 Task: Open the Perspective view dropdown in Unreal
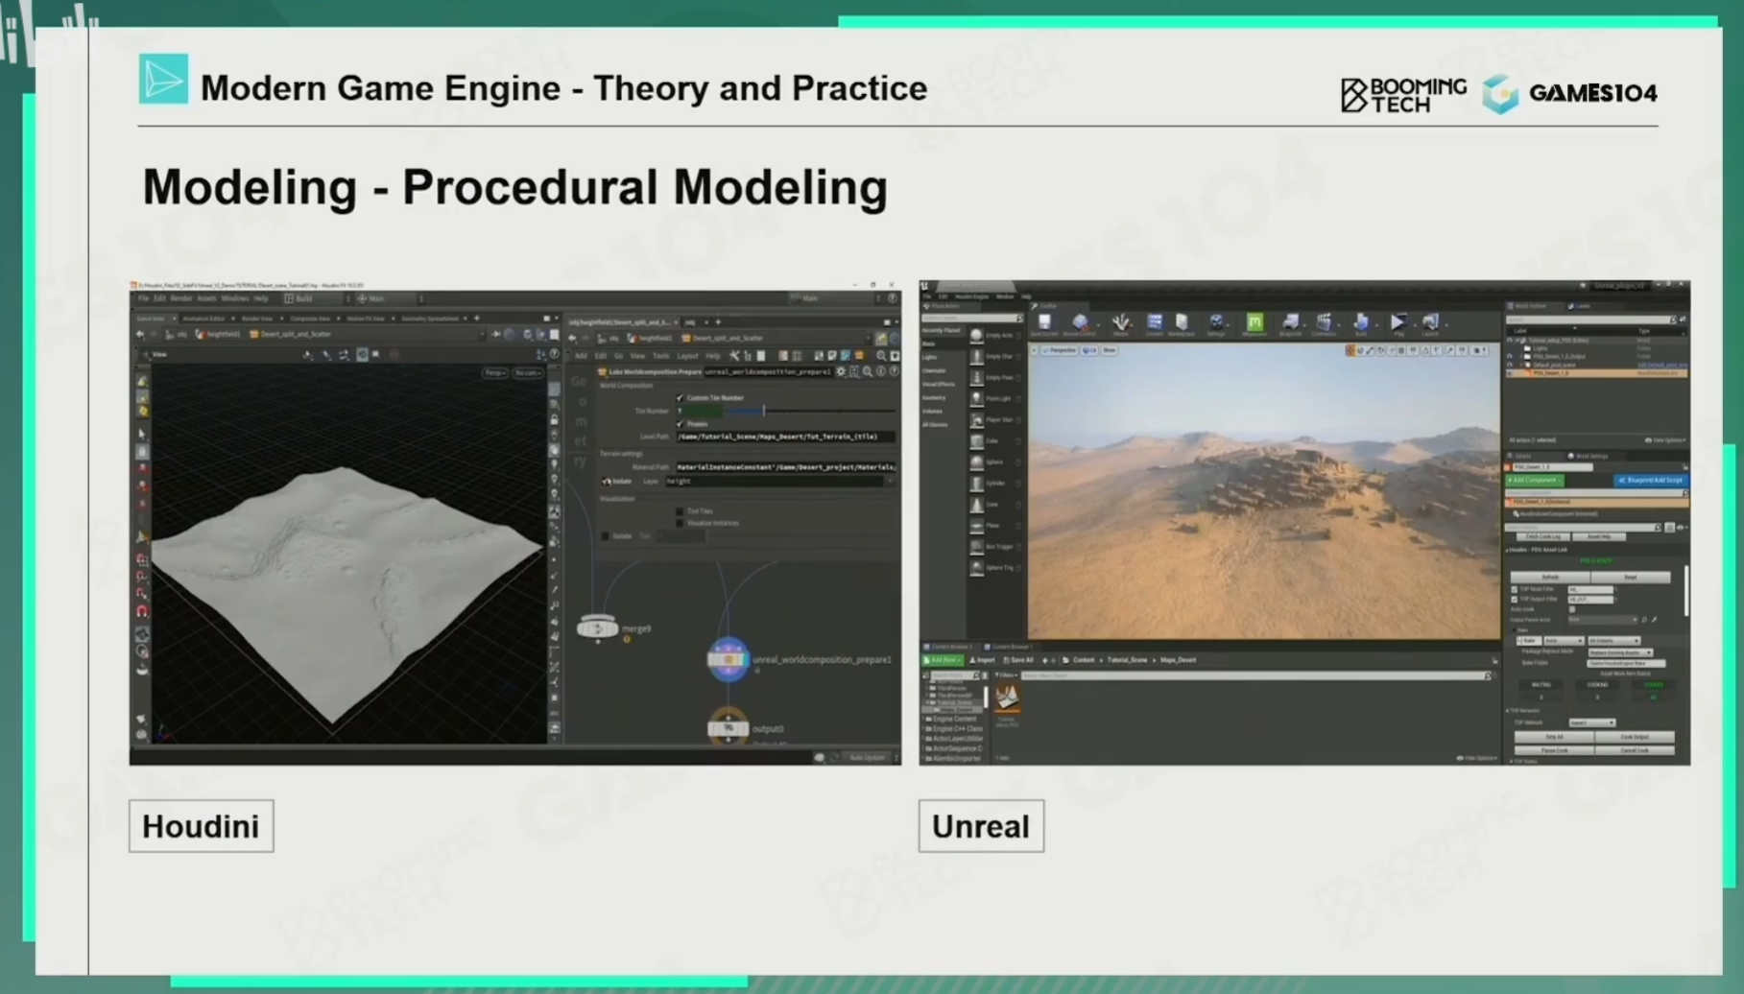pyautogui.click(x=1060, y=350)
